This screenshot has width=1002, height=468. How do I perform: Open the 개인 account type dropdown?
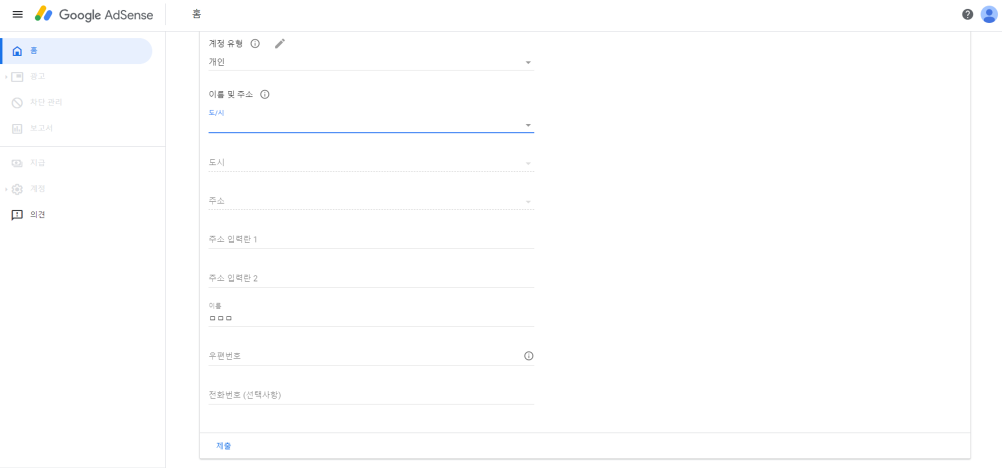tap(371, 62)
